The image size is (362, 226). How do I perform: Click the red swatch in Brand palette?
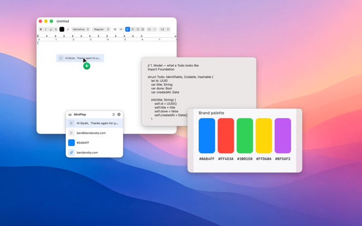[x=226, y=136]
